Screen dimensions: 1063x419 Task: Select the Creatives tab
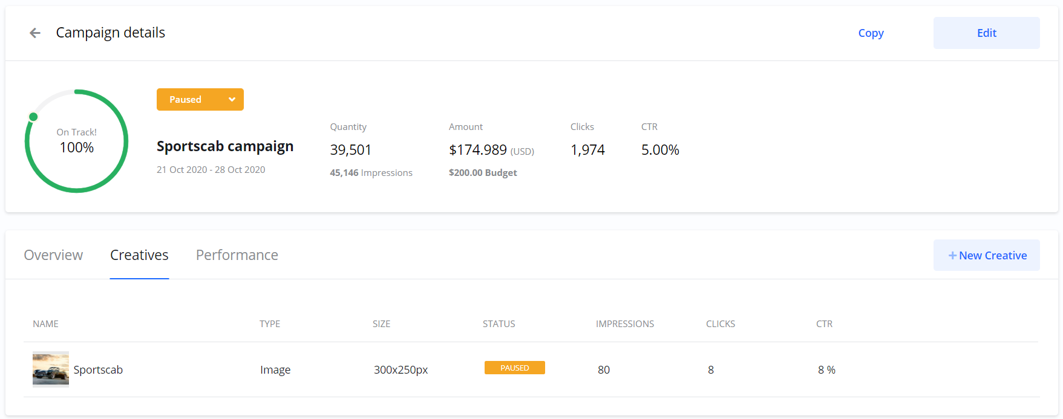[x=139, y=255]
